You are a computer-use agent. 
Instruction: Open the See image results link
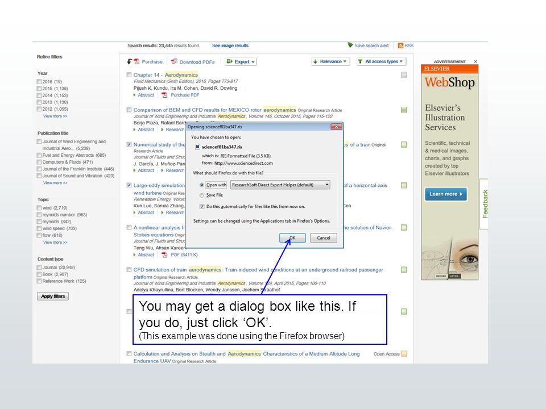[230, 45]
